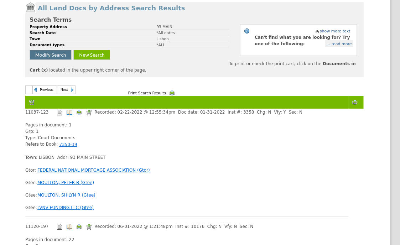The width and height of the screenshot is (400, 245).
Task: Click the Search Date value *All dates
Action: tap(166, 33)
